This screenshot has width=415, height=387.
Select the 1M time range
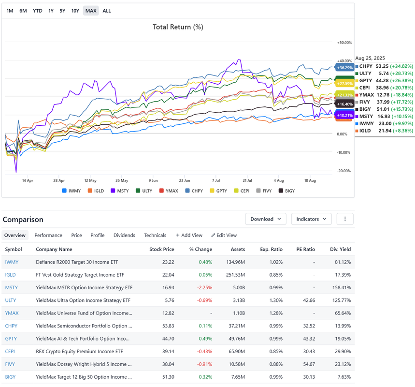tap(10, 11)
